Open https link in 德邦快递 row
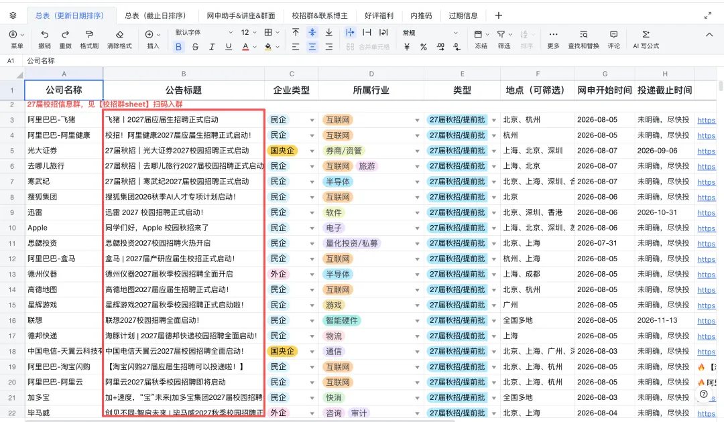The width and height of the screenshot is (724, 422). (706, 336)
